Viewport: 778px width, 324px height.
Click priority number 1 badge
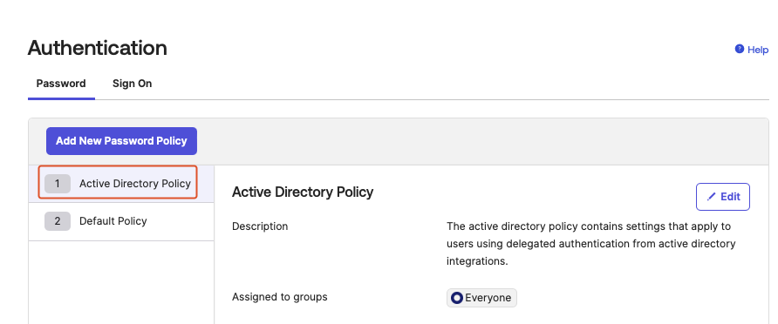57,184
